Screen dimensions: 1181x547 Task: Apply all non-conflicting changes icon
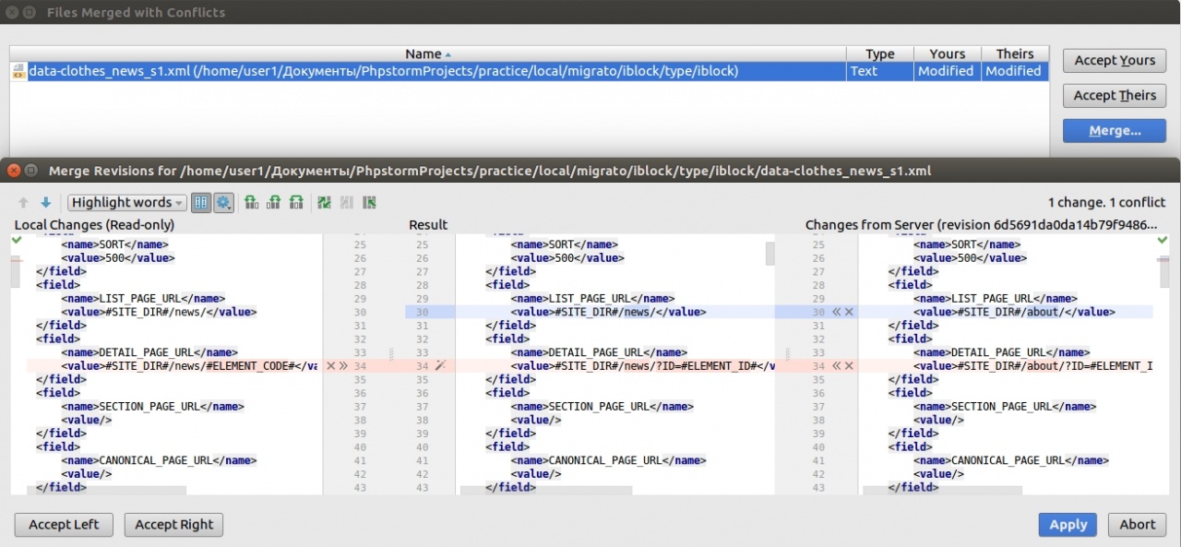(324, 203)
